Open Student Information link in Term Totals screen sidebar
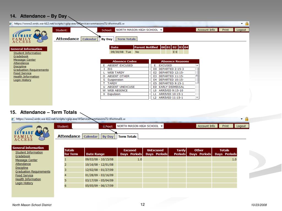The width and height of the screenshot is (282, 211). click(x=29, y=152)
